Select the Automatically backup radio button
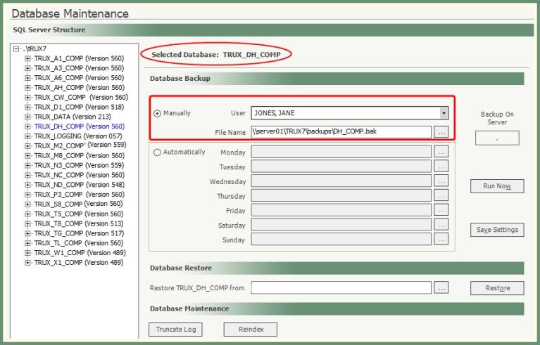 tap(156, 152)
